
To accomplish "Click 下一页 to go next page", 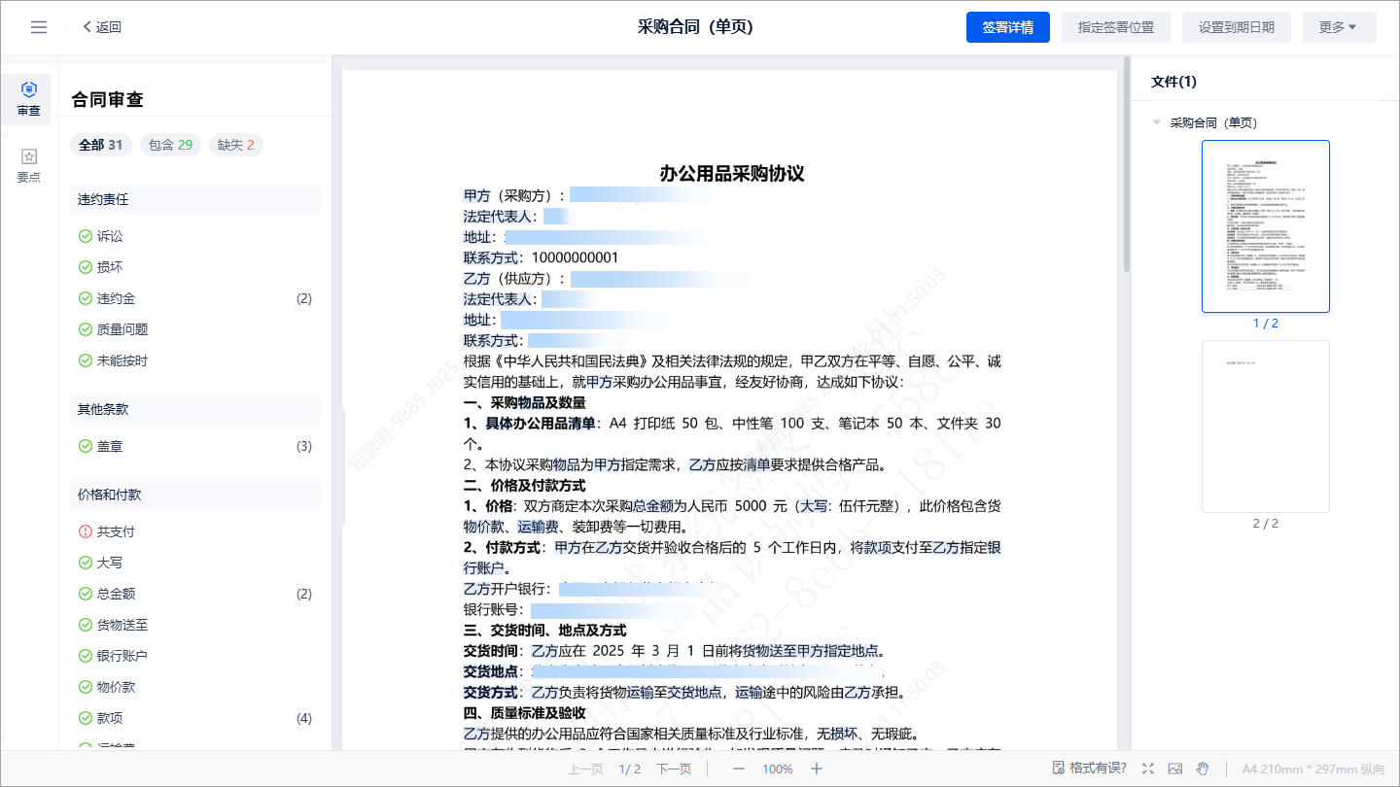I will coord(674,769).
